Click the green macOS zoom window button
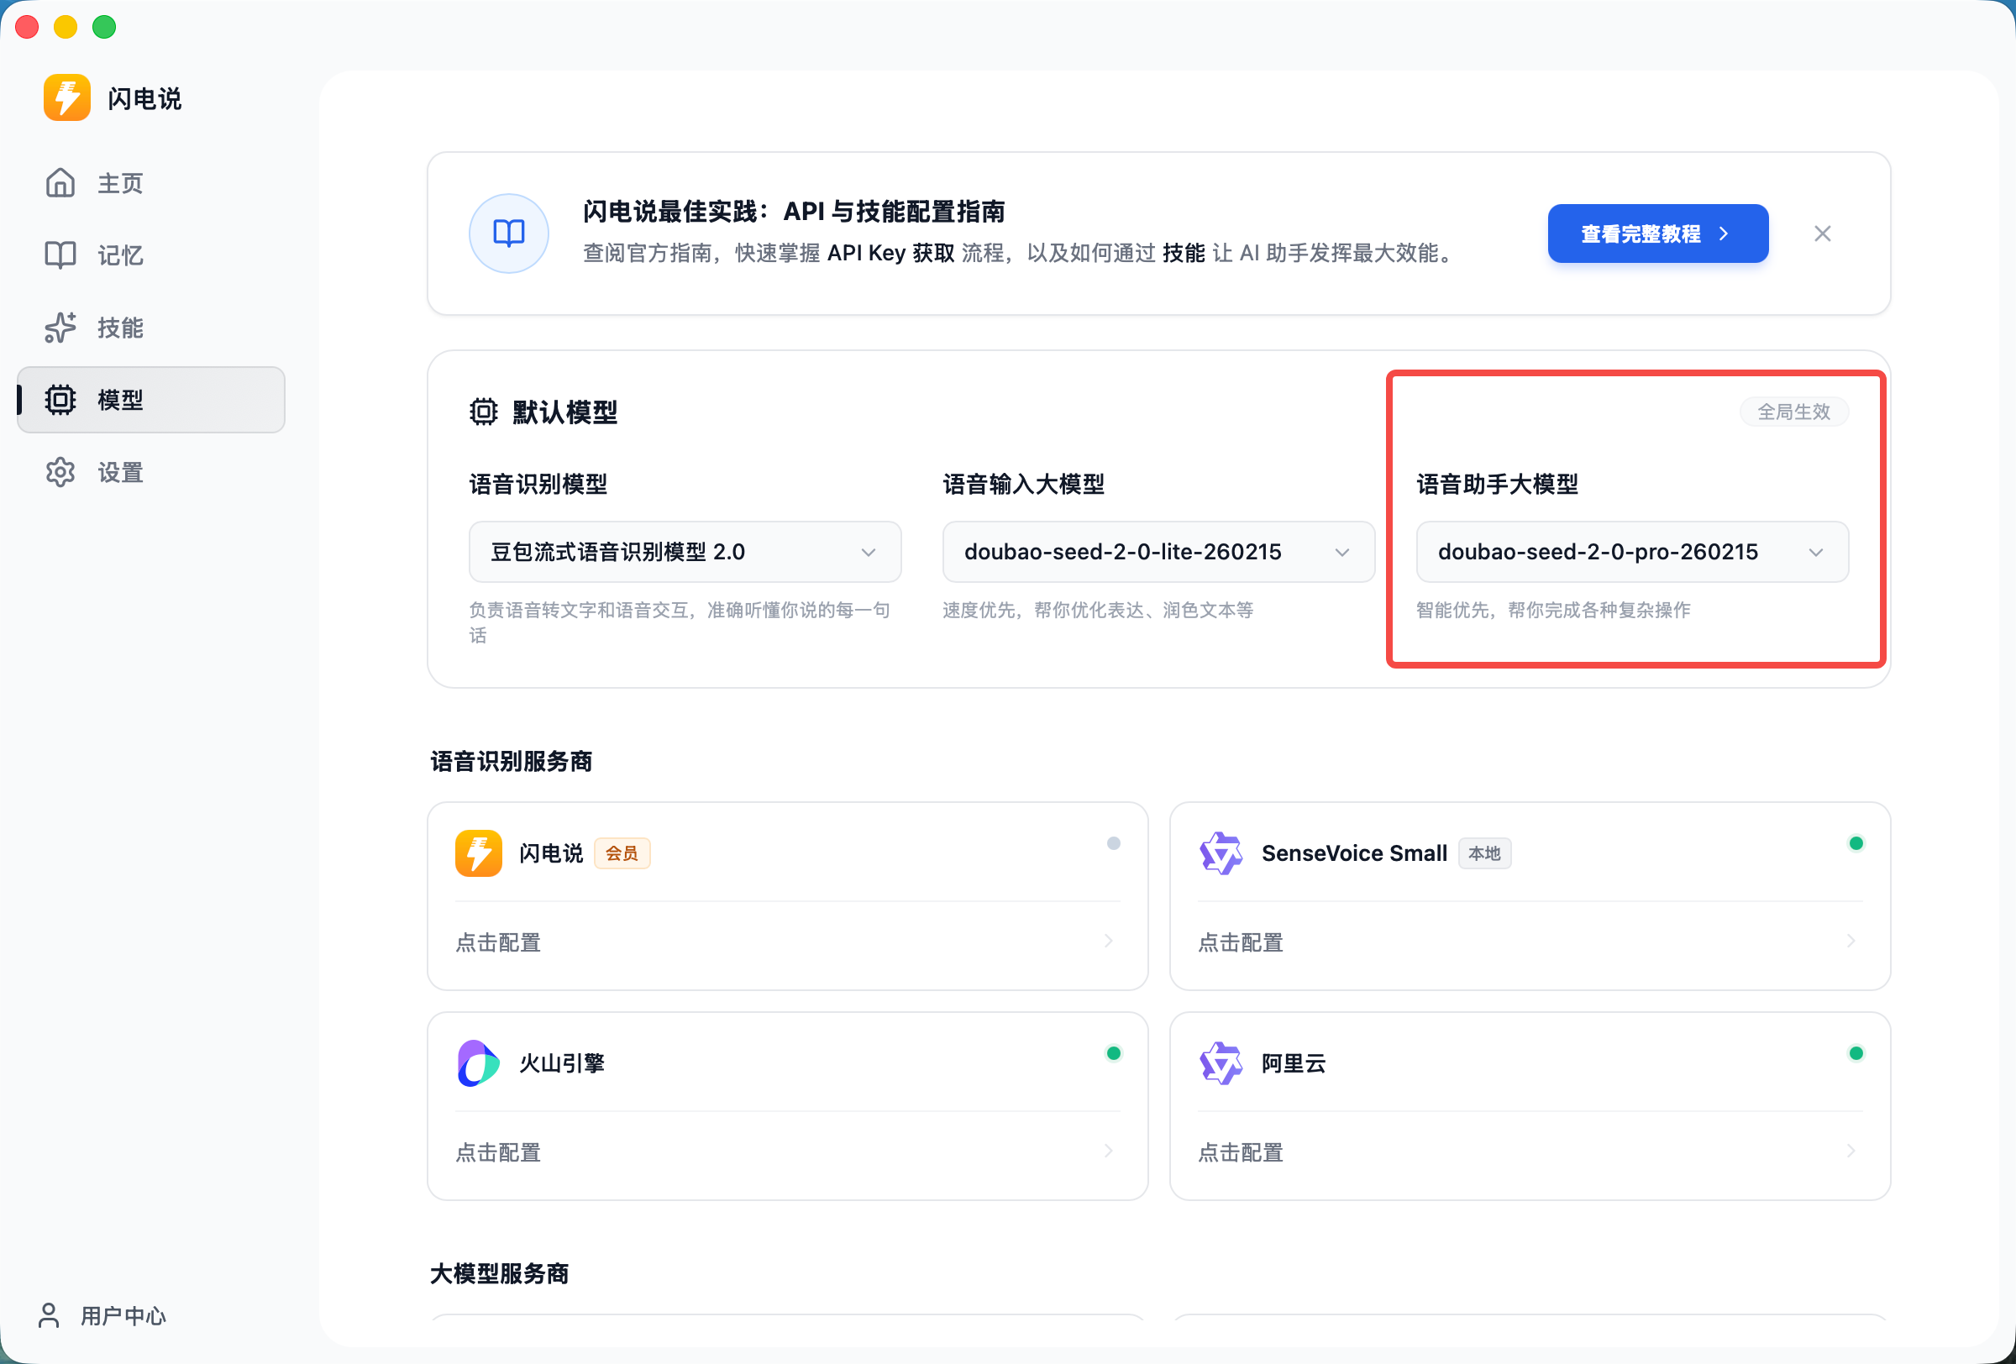This screenshot has width=2016, height=1364. tap(104, 27)
